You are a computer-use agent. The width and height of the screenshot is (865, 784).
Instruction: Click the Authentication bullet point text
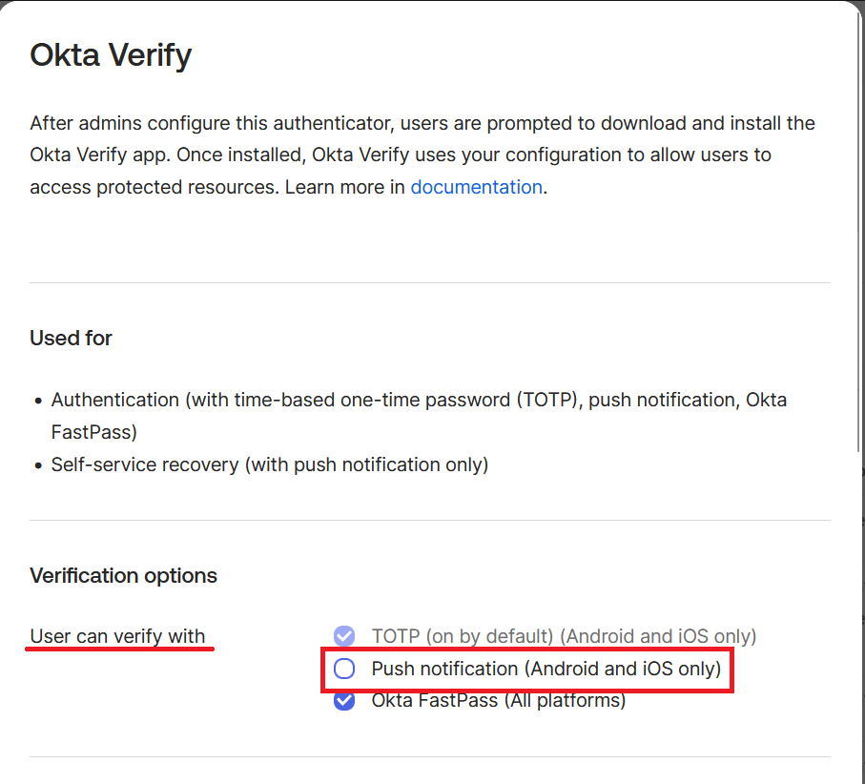pyautogui.click(x=419, y=401)
